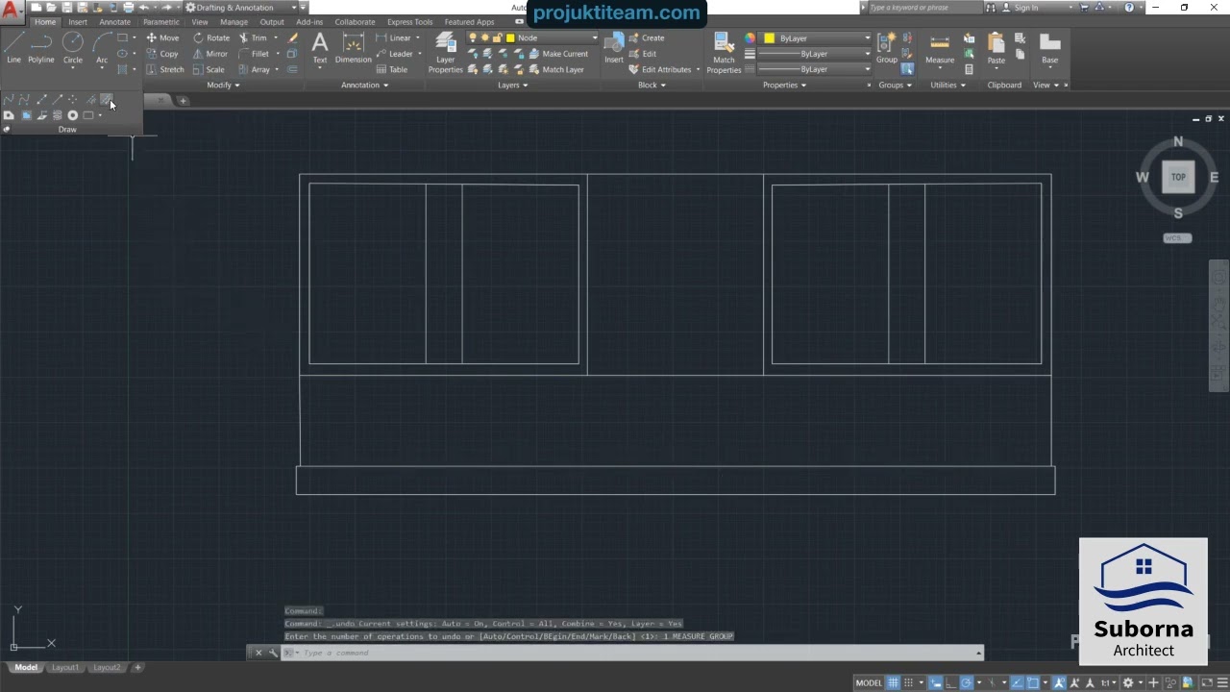Image resolution: width=1230 pixels, height=692 pixels.
Task: Expand the Utilities panel
Action: pos(947,85)
